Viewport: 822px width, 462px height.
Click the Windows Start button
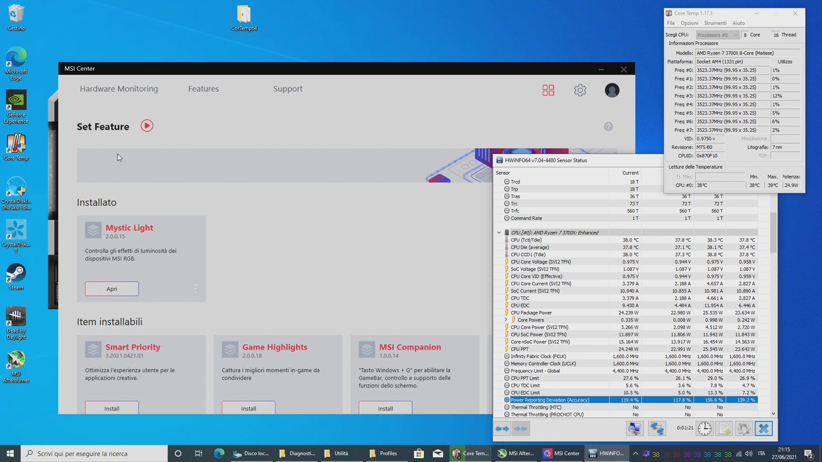coord(10,453)
